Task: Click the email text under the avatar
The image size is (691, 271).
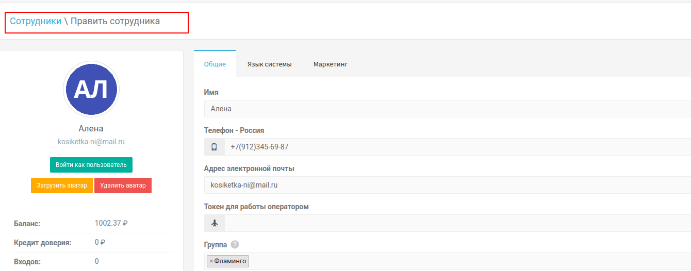Action: [91, 141]
